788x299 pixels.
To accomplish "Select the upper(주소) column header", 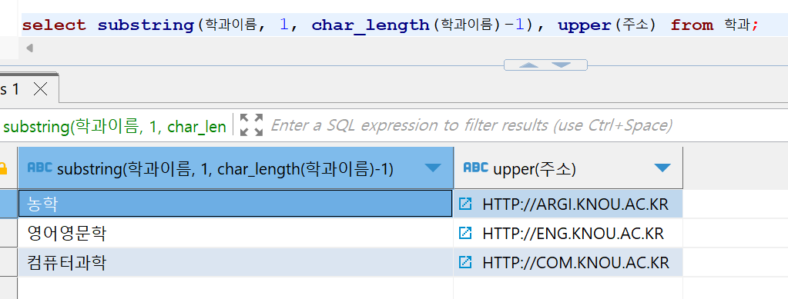I will 568,168.
